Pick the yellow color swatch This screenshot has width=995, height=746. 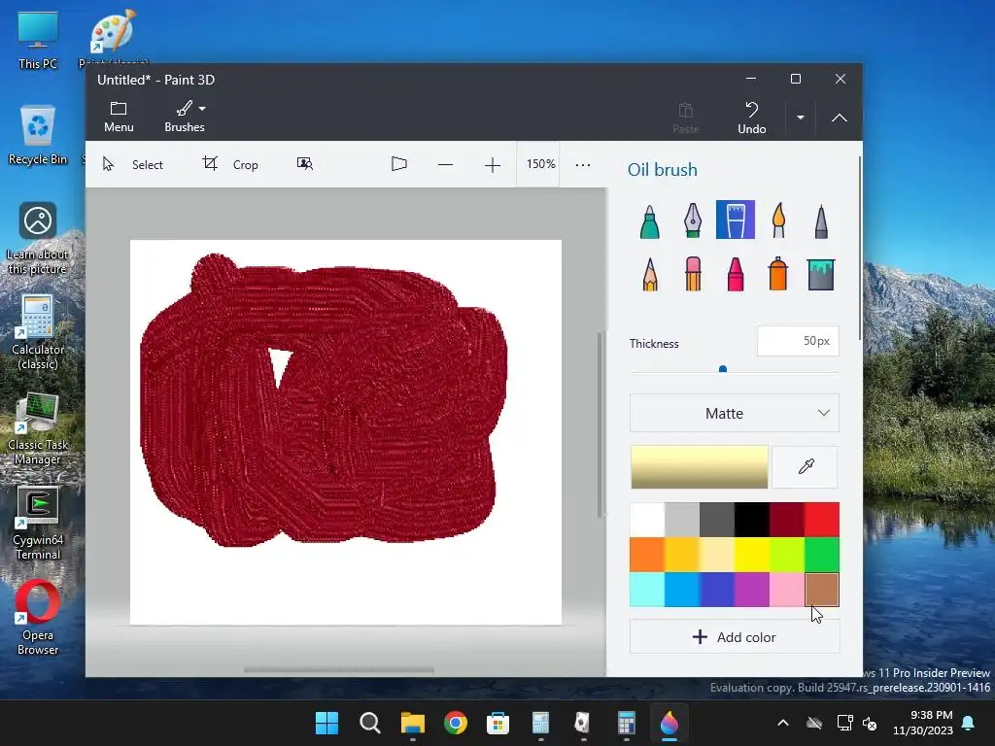pos(752,555)
